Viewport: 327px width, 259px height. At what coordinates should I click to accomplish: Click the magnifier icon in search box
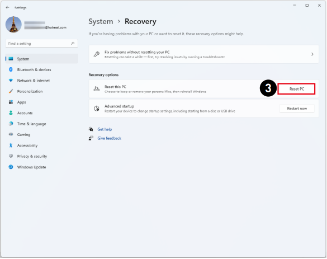coord(73,44)
